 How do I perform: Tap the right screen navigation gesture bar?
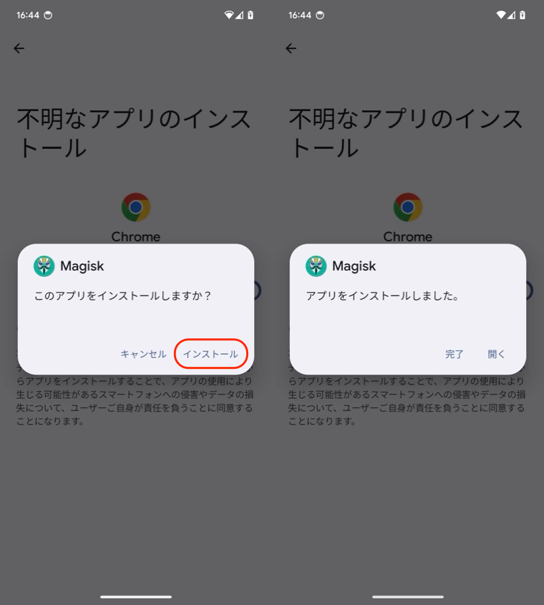tap(408, 597)
